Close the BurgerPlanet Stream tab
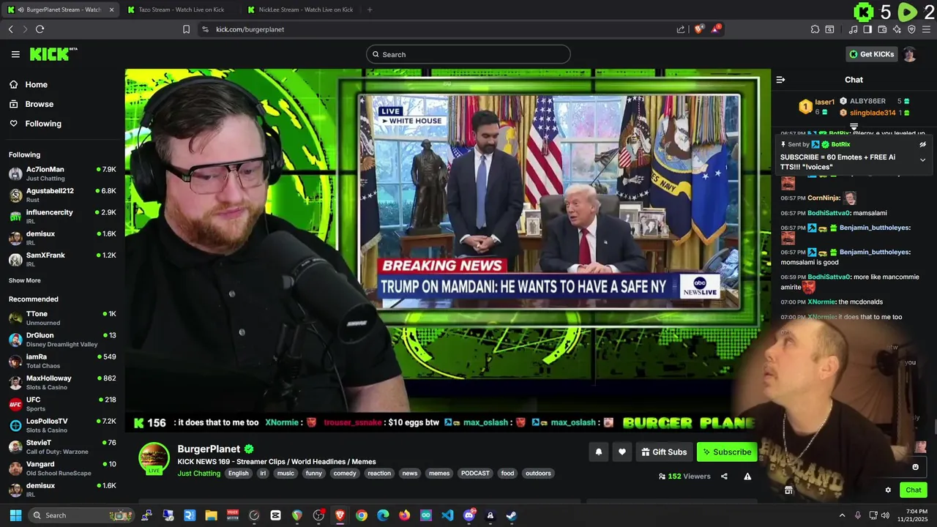Screen dimensions: 937x527 pyautogui.click(x=111, y=10)
